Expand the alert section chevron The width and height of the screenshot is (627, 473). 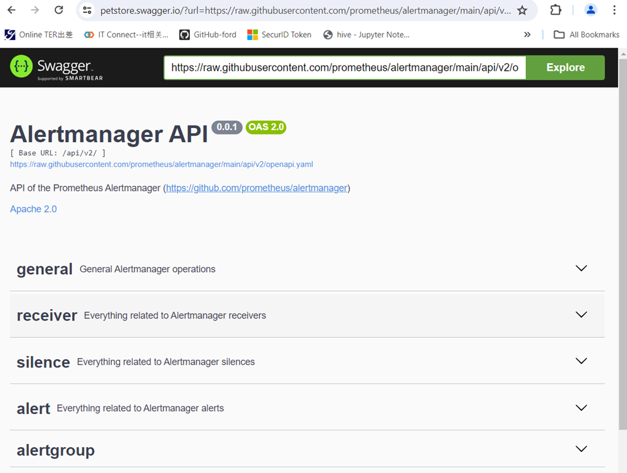(581, 407)
